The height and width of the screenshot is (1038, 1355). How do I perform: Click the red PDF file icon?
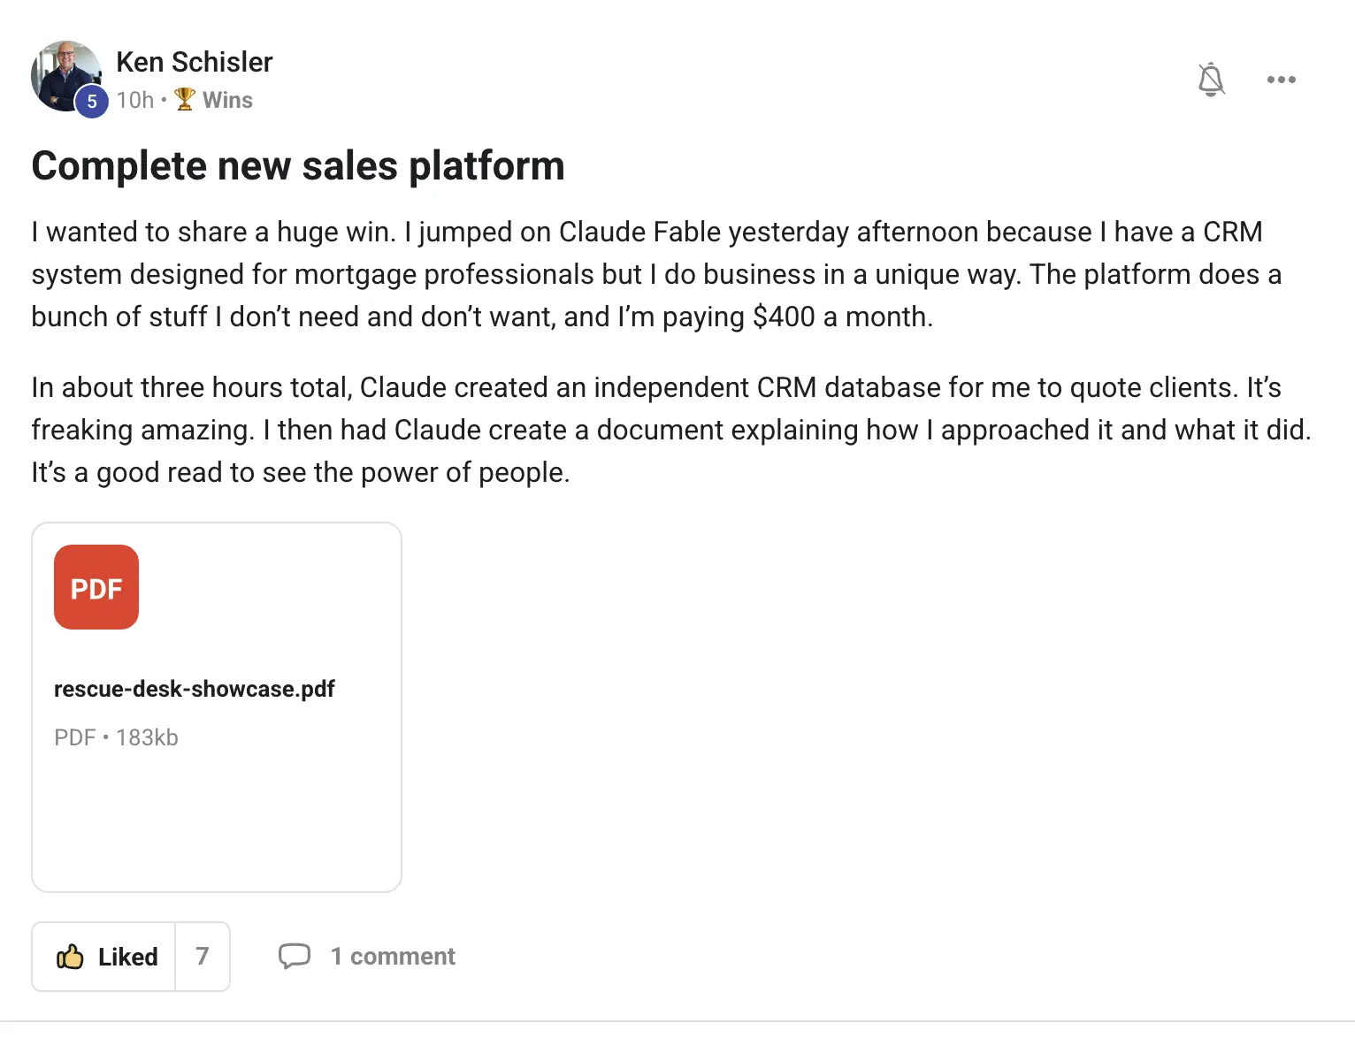click(96, 587)
